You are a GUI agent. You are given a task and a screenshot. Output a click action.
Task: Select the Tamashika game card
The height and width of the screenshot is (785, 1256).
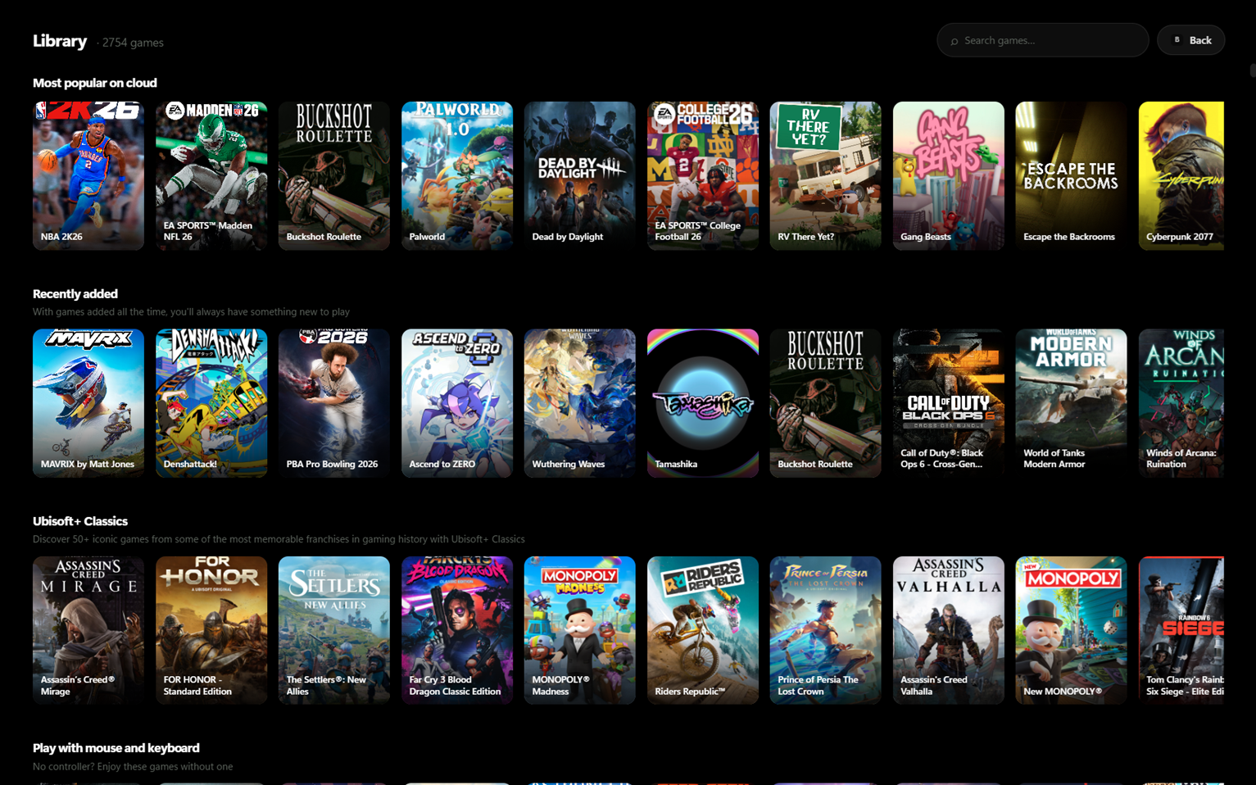point(703,403)
